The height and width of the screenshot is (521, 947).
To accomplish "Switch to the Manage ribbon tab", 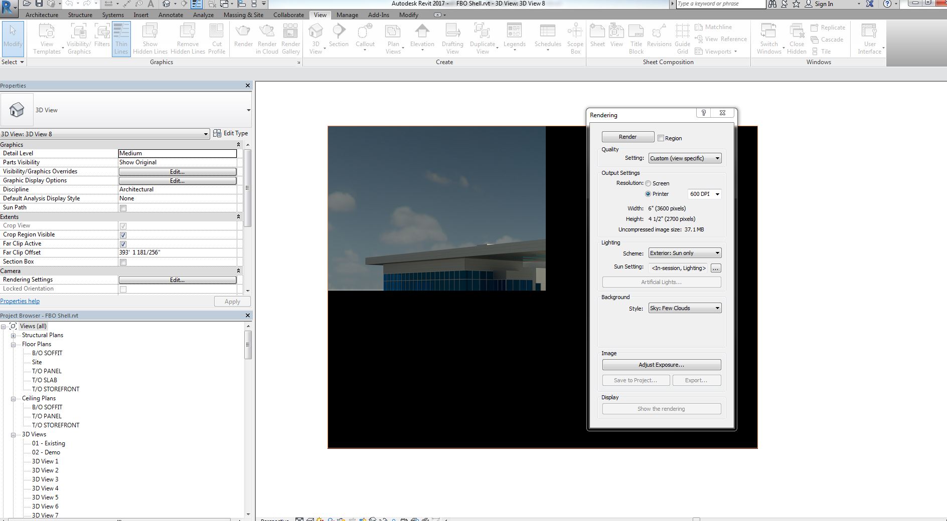I will (347, 15).
